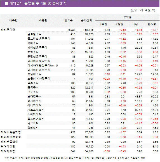
Task: Select the '1년' column header
Action: (135, 24)
